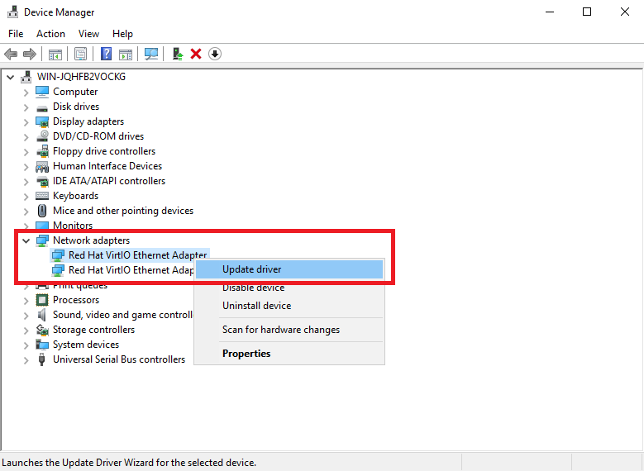Select the Sound, video and game controllers label
Screen dimensions: 644x471
pos(122,315)
